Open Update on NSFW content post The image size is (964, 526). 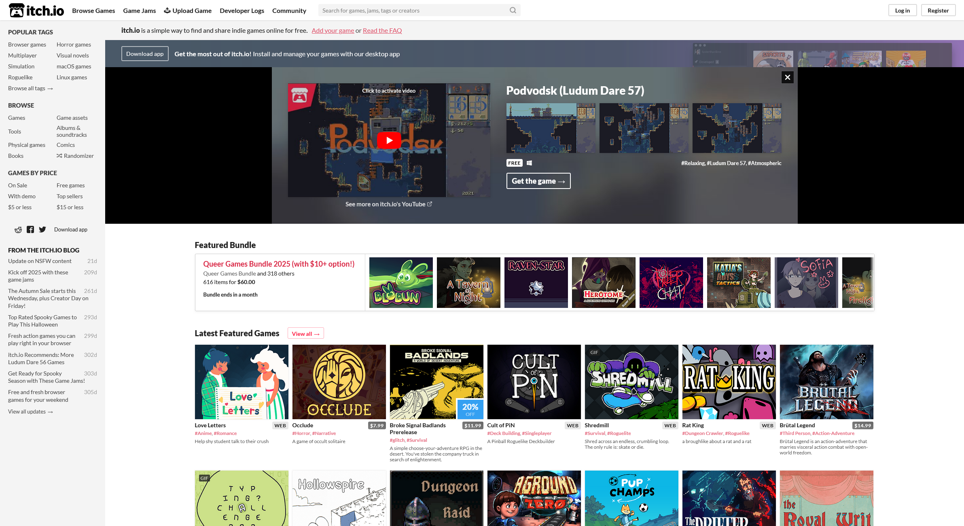(x=40, y=261)
